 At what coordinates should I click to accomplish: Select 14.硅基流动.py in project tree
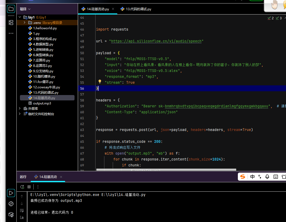(x=47, y=98)
